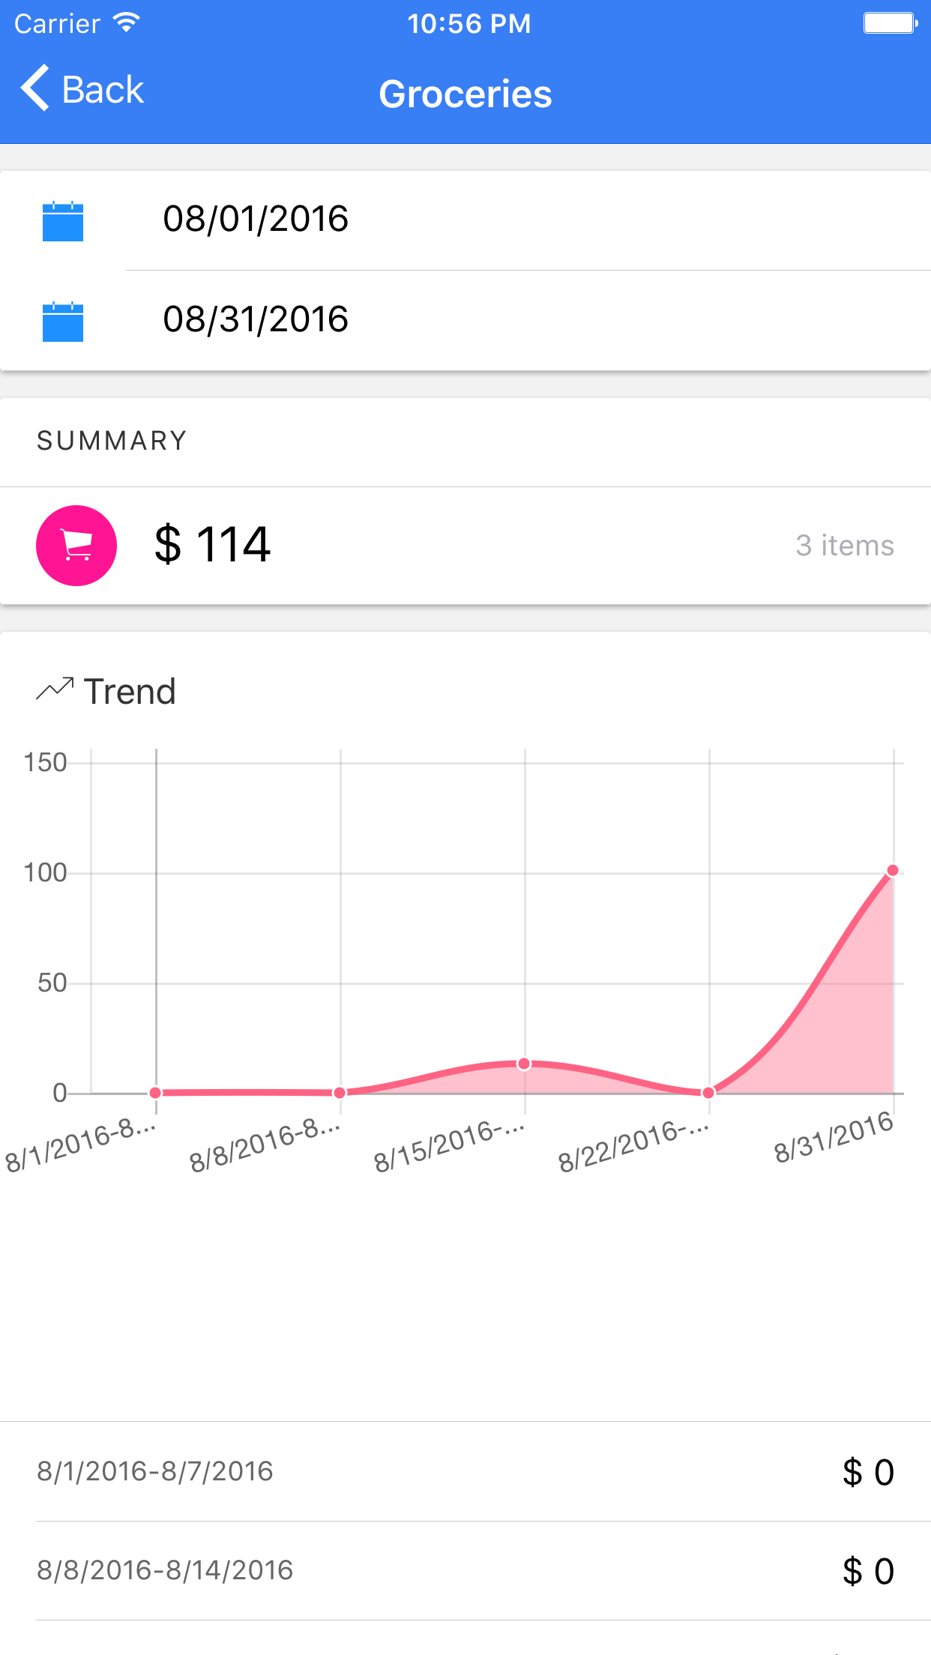Click the end date calendar icon
Image resolution: width=931 pixels, height=1655 pixels.
[x=63, y=322]
